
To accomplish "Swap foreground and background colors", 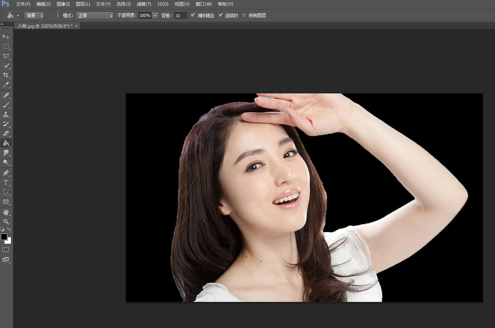I will tap(9, 229).
